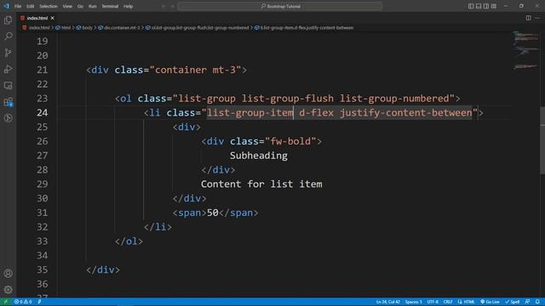Viewport: 545px width, 306px height.
Task: Open the Extensions view
Action: pos(8,102)
